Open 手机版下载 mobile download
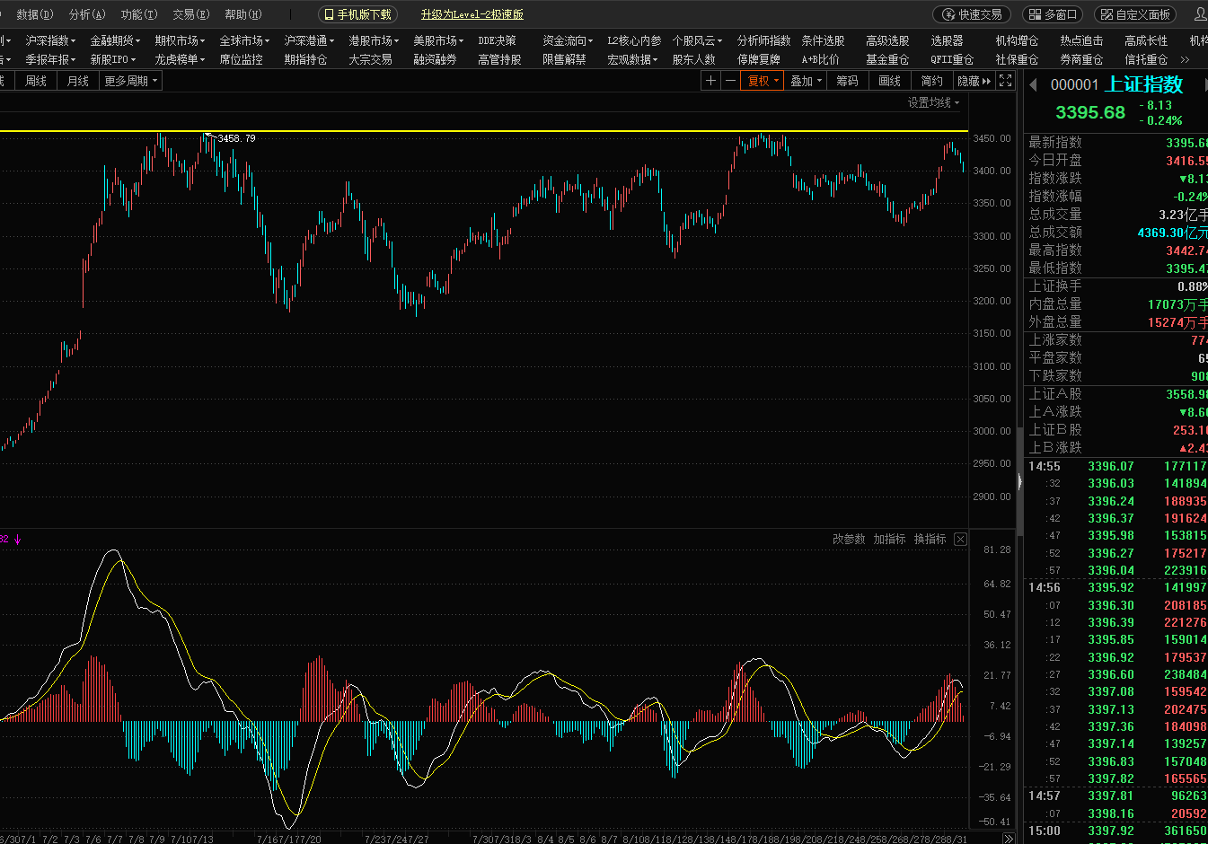1208x844 pixels. 357,14
